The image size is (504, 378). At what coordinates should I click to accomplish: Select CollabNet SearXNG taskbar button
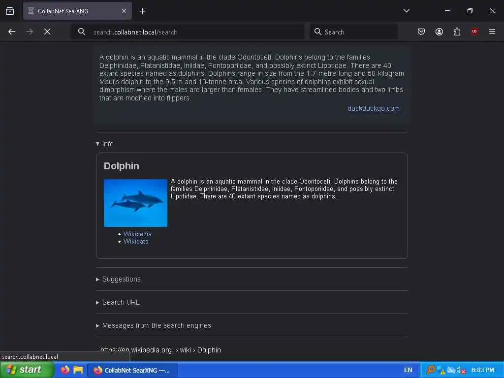point(132,370)
